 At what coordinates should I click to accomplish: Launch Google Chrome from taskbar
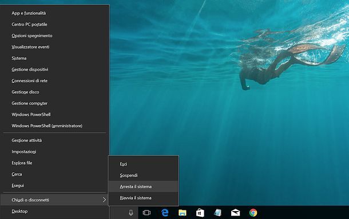pyautogui.click(x=253, y=213)
